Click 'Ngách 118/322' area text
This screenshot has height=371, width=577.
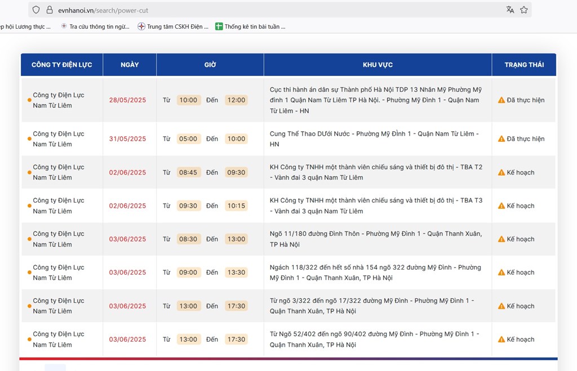click(x=375, y=272)
